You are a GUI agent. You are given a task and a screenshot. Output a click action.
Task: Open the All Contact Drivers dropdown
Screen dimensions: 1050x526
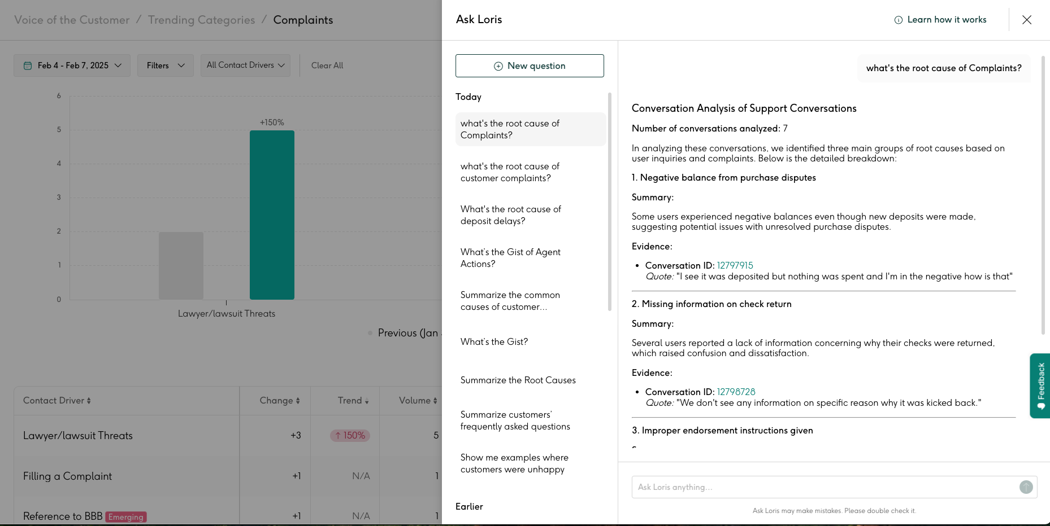245,65
